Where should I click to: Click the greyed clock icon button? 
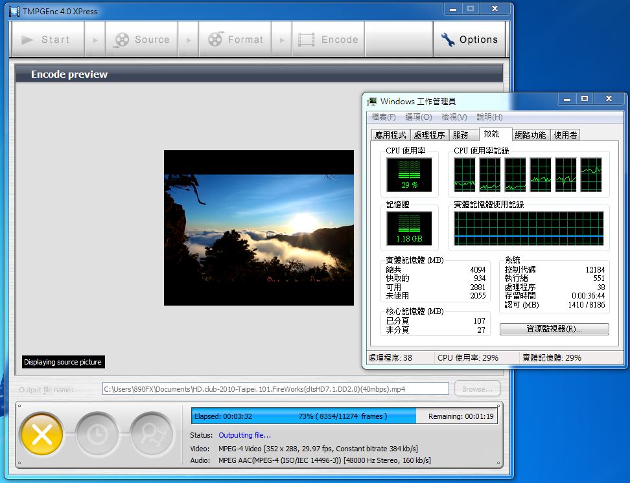97,434
